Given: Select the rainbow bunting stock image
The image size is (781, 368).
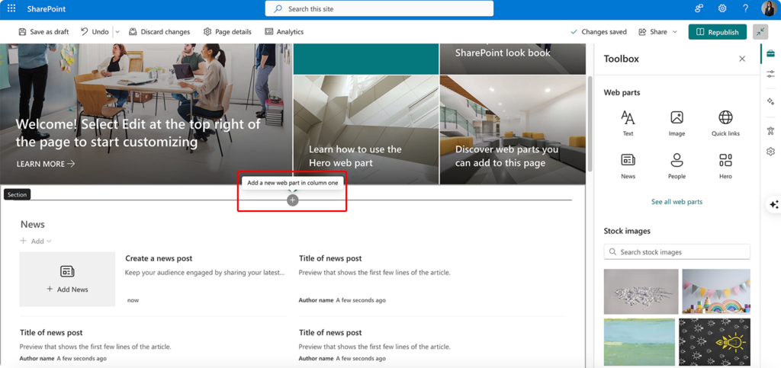Looking at the screenshot, I should point(715,291).
